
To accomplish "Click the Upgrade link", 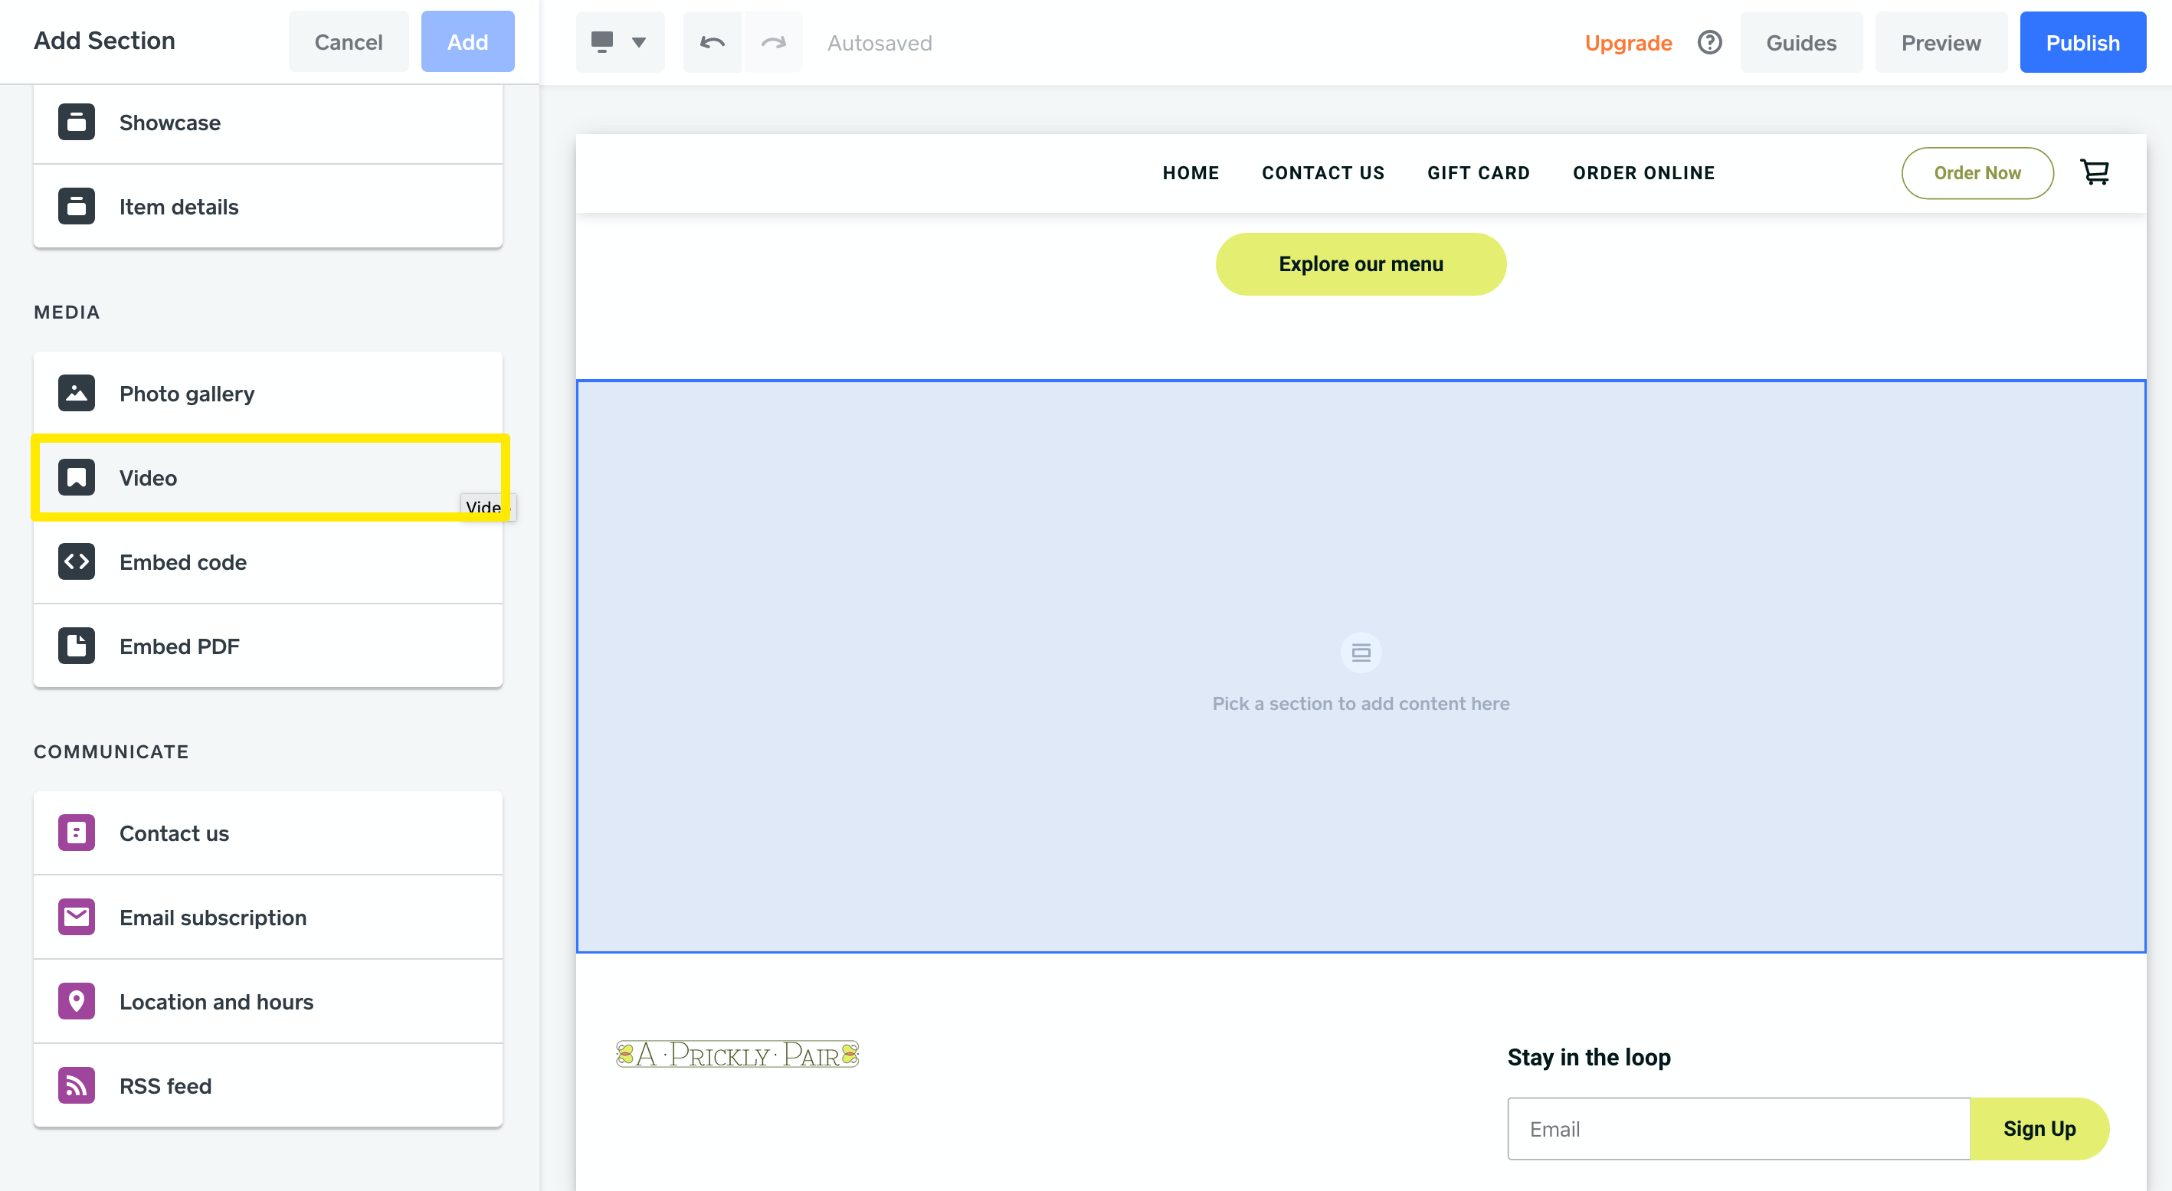I will click(x=1628, y=42).
